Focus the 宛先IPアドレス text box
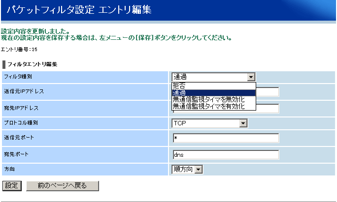 (x=268, y=108)
